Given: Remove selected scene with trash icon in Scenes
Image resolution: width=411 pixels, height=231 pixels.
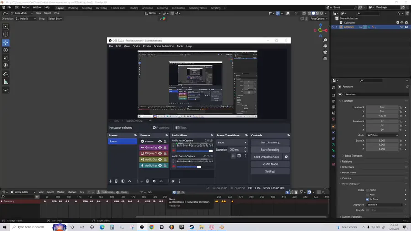Looking at the screenshot, I should [x=116, y=181].
